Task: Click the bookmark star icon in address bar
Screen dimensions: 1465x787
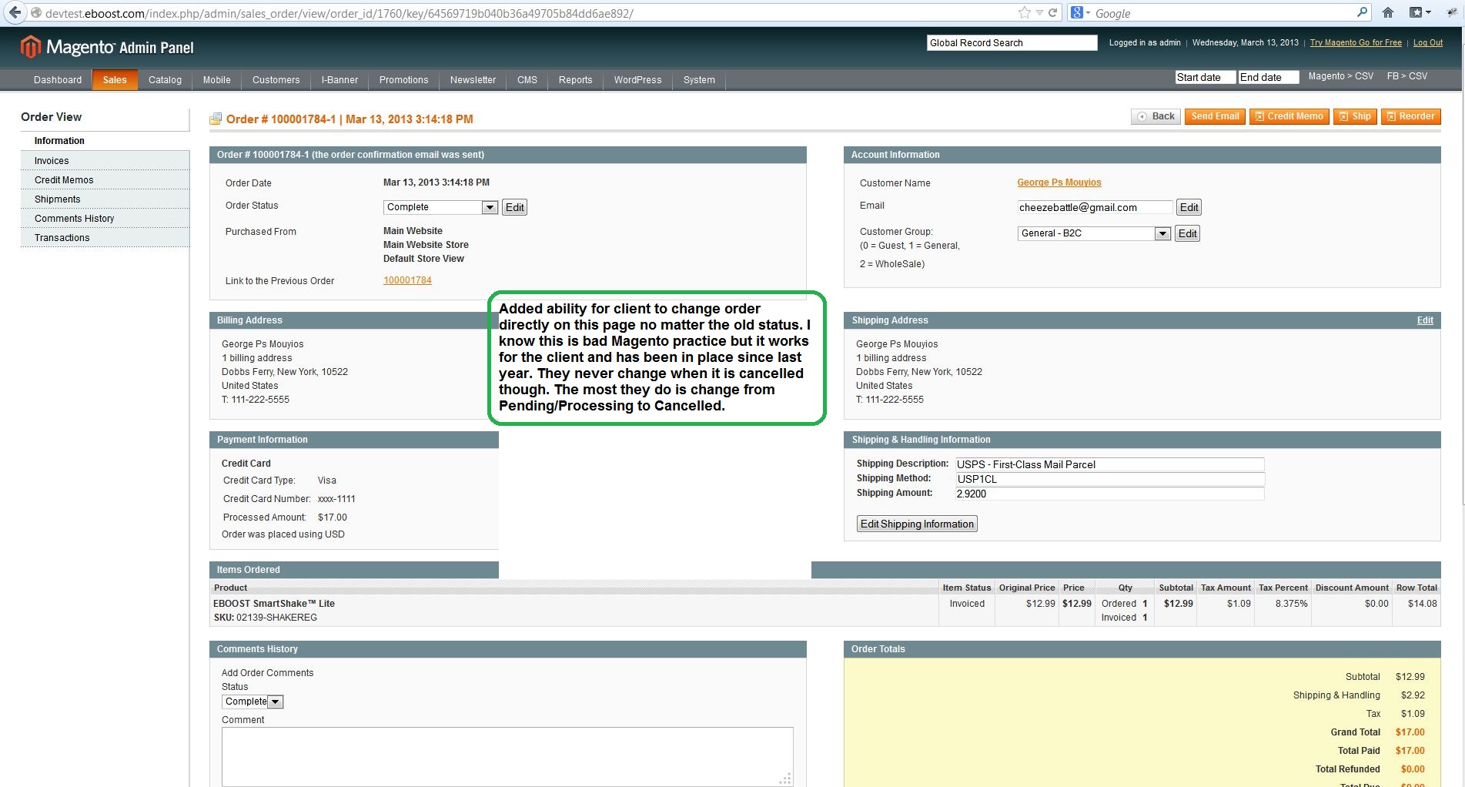Action: click(1024, 12)
